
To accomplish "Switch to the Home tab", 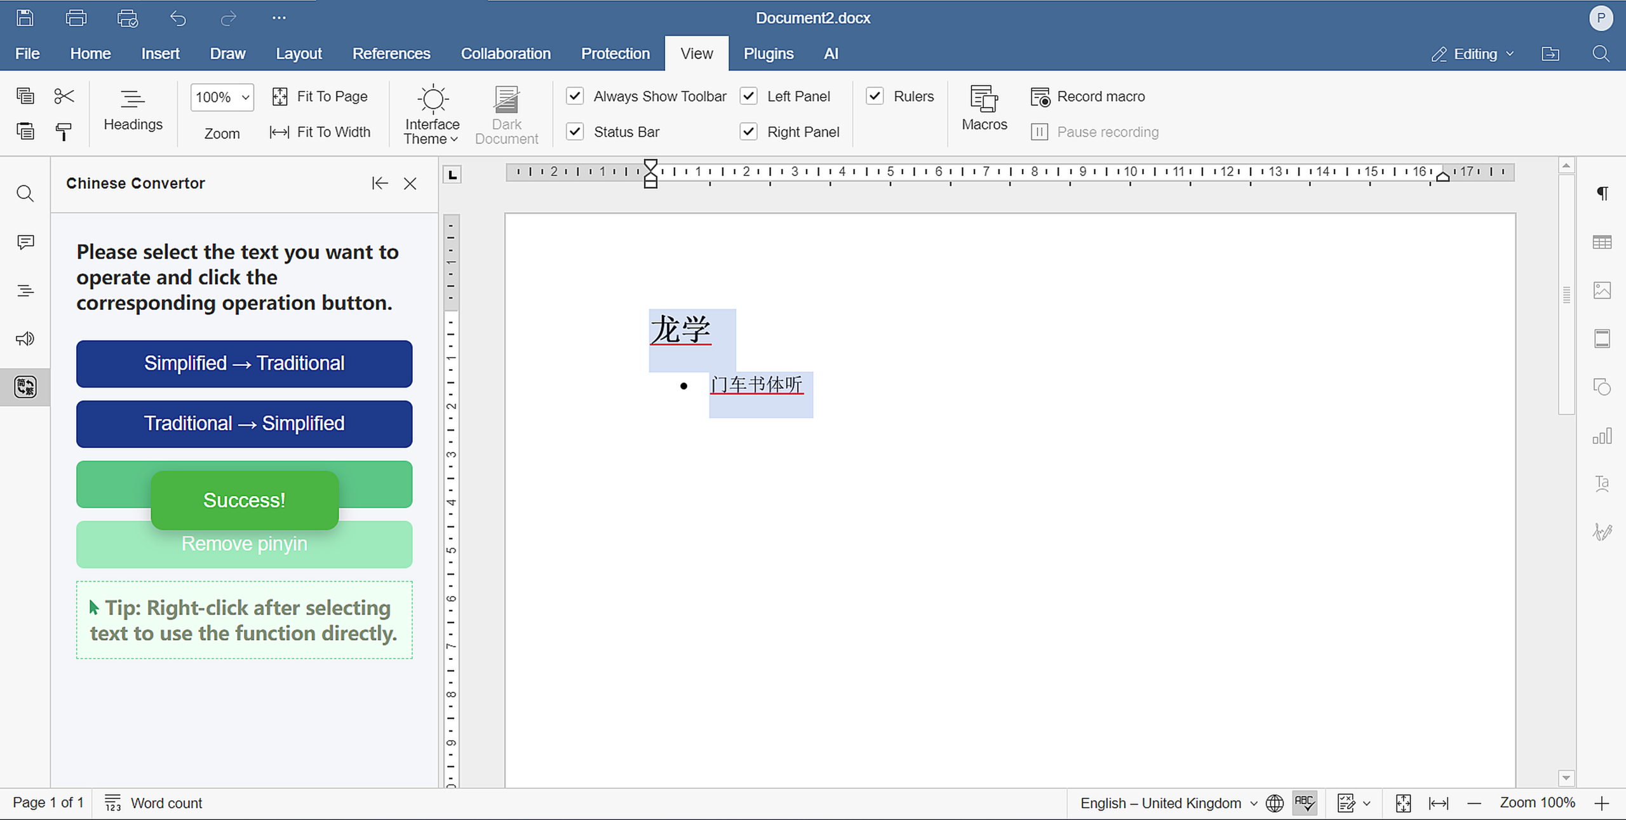I will click(x=90, y=54).
